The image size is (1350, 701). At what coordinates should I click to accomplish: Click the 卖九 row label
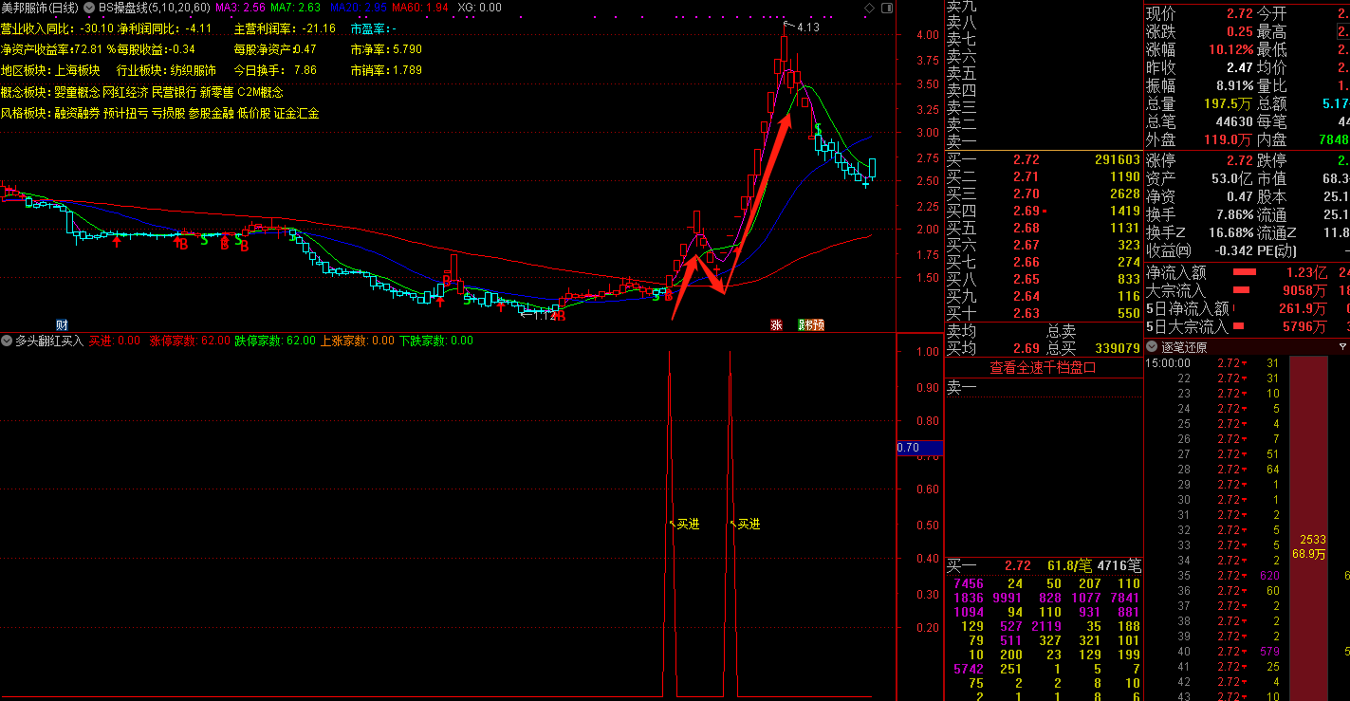coord(961,6)
